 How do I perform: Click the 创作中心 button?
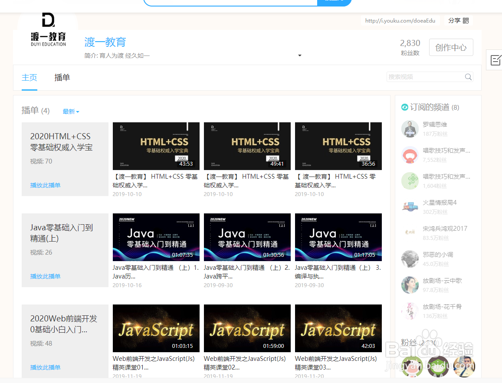pos(451,47)
